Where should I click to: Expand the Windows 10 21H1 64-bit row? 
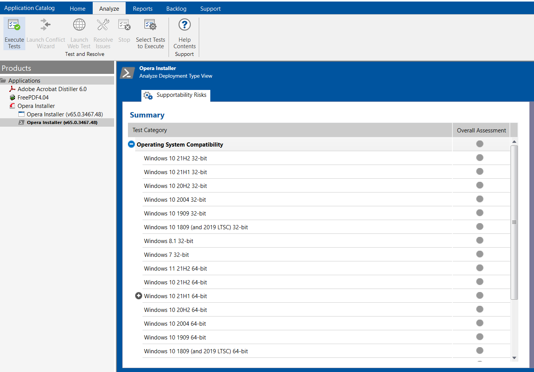[139, 296]
